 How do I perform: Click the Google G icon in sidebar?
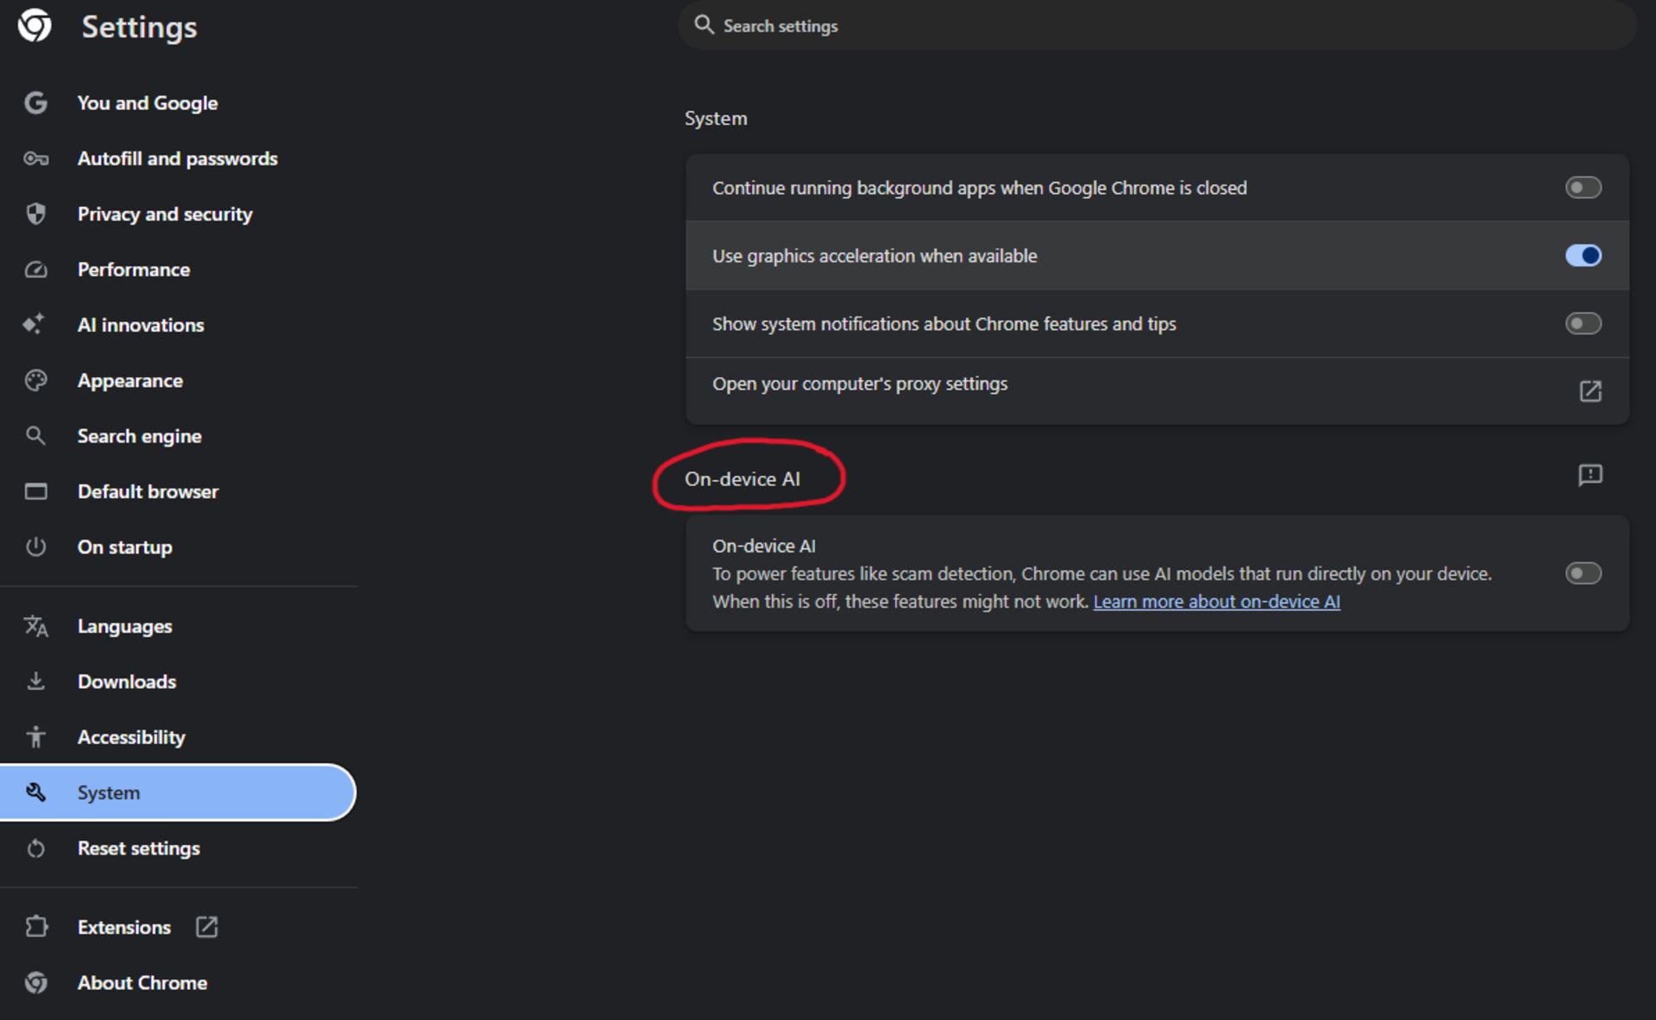pos(35,103)
